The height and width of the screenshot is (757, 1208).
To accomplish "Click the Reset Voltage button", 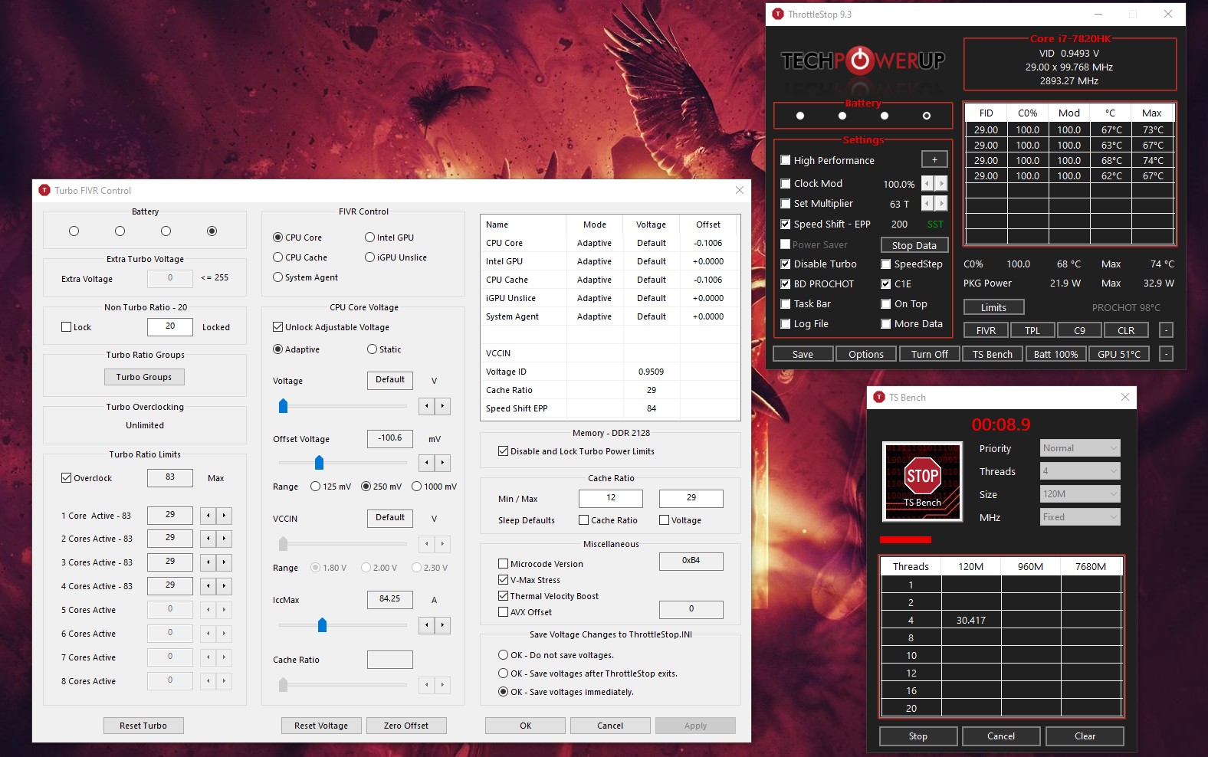I will point(320,726).
